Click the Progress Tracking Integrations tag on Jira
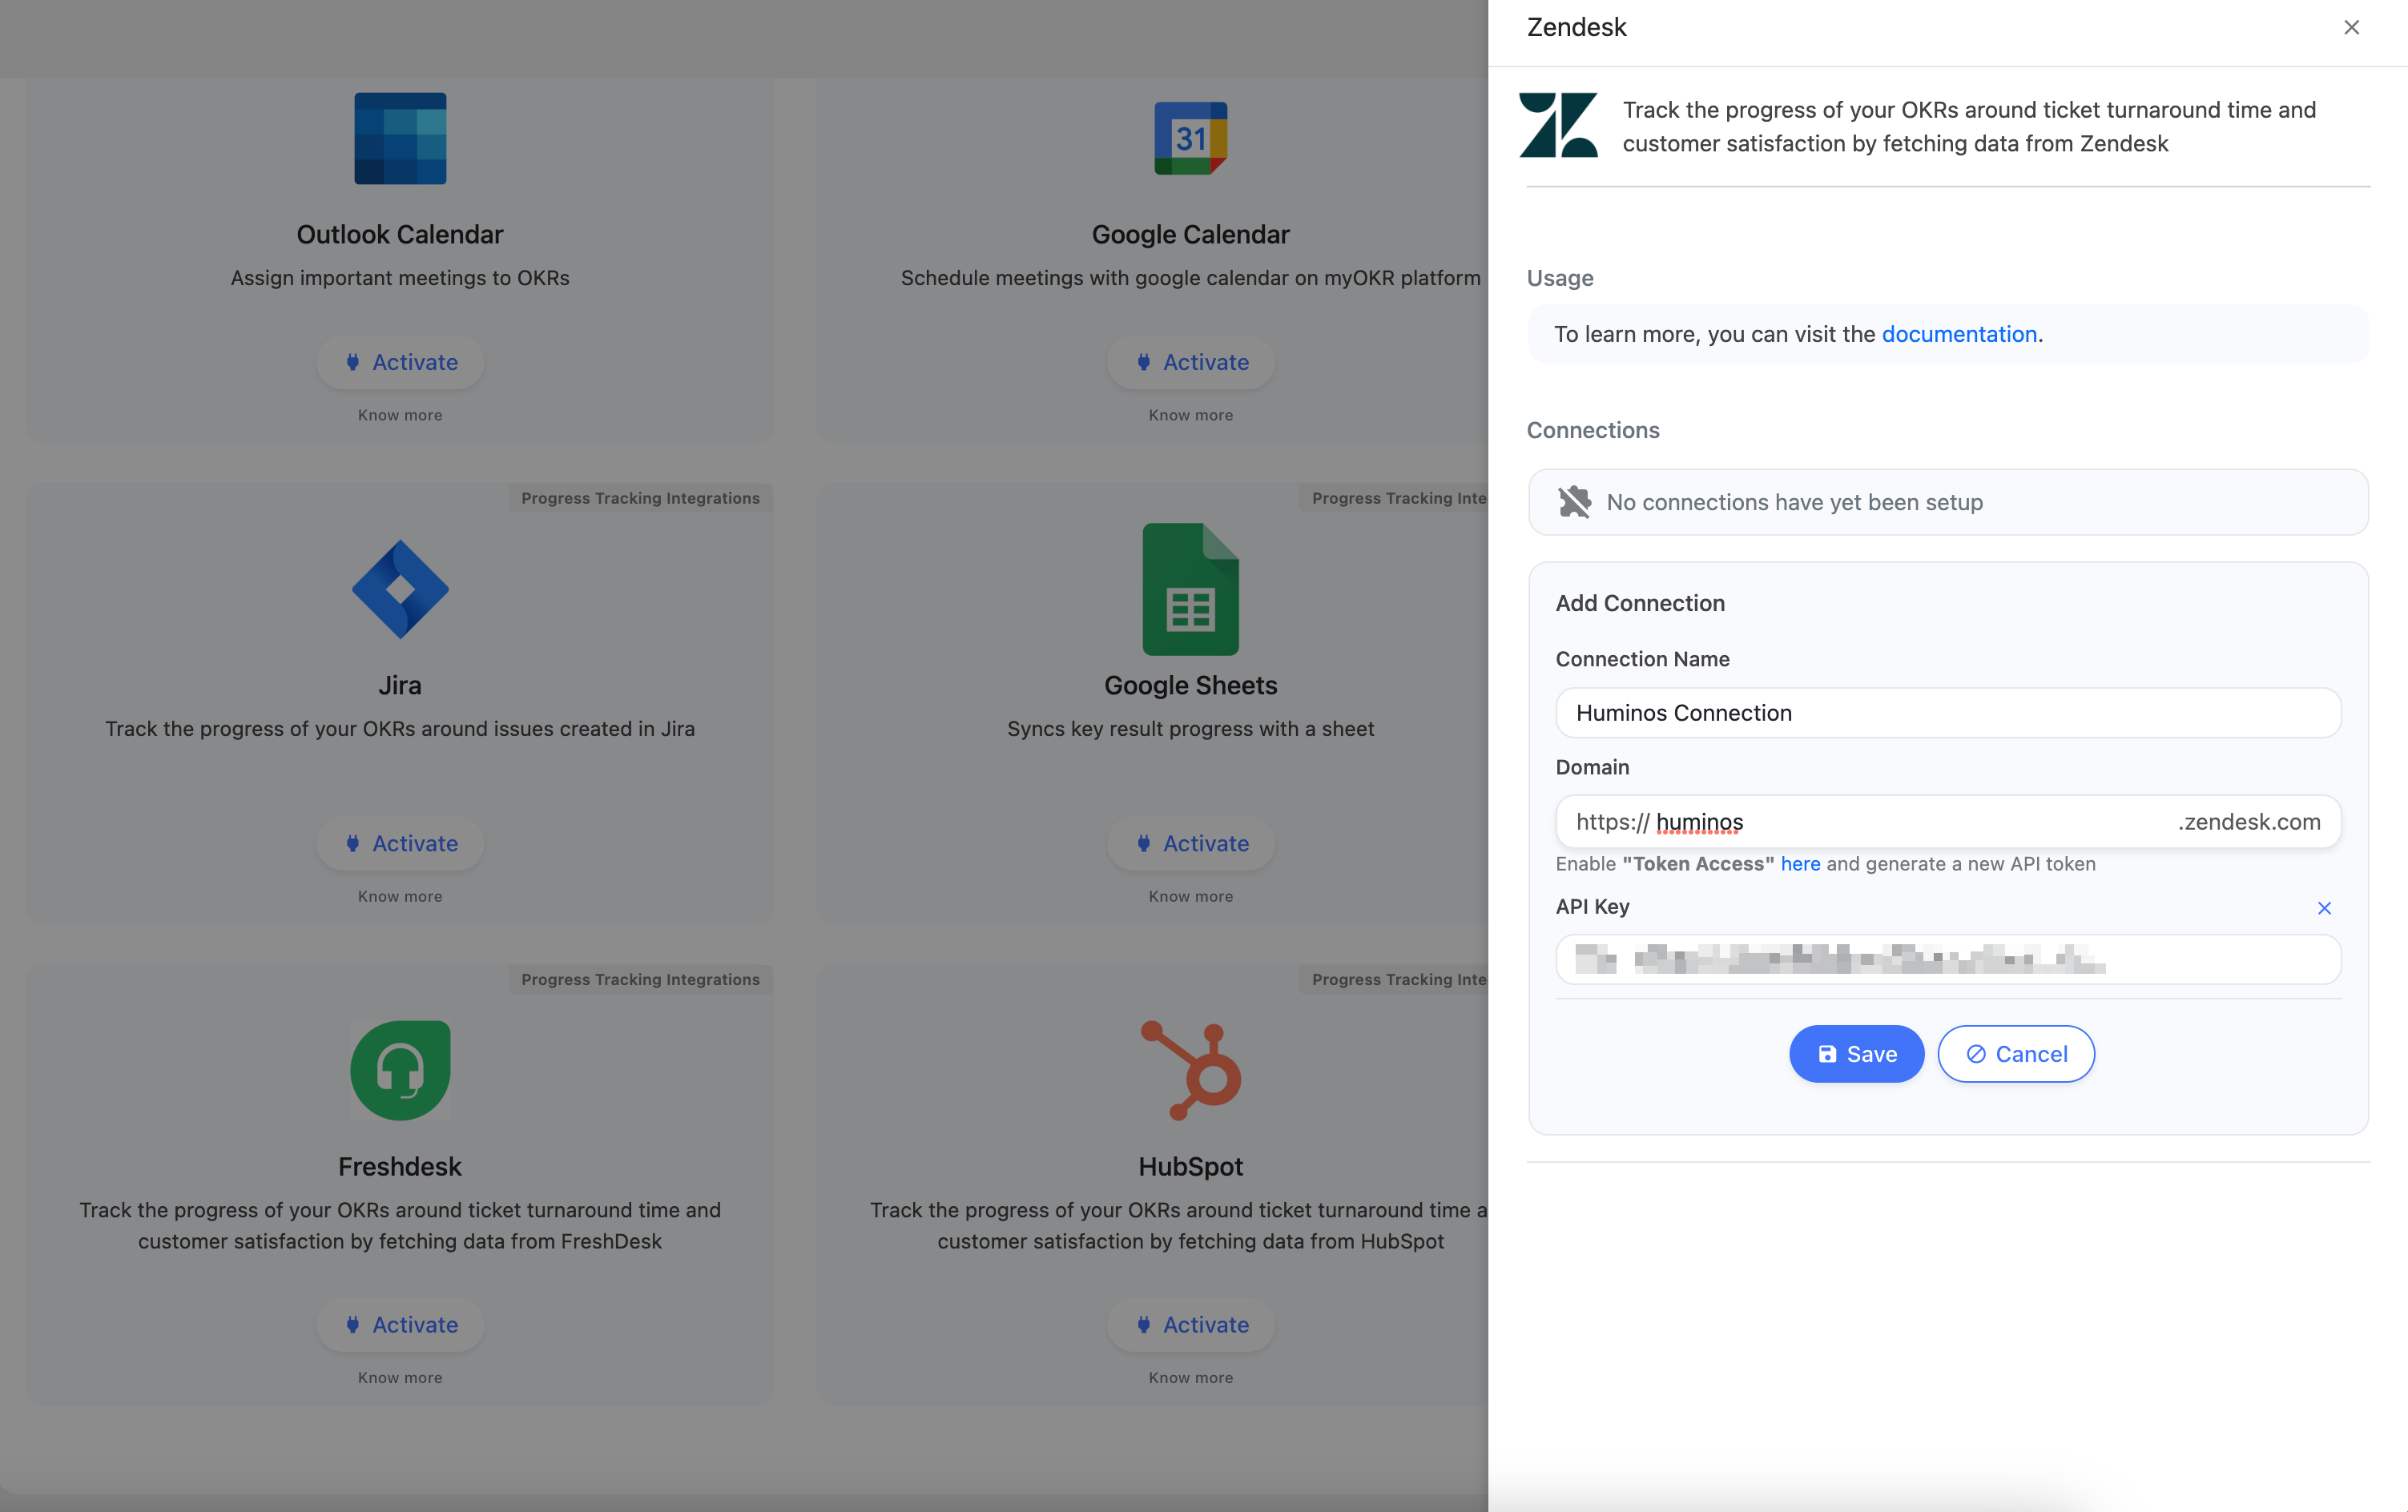This screenshot has height=1512, width=2408. (640, 498)
